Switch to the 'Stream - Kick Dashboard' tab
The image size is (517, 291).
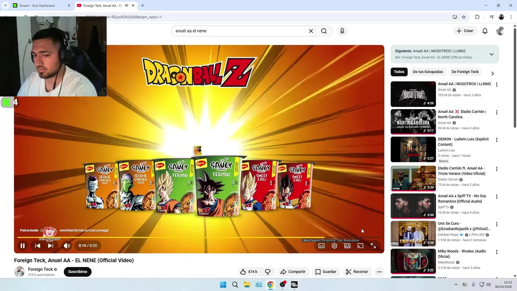point(40,6)
